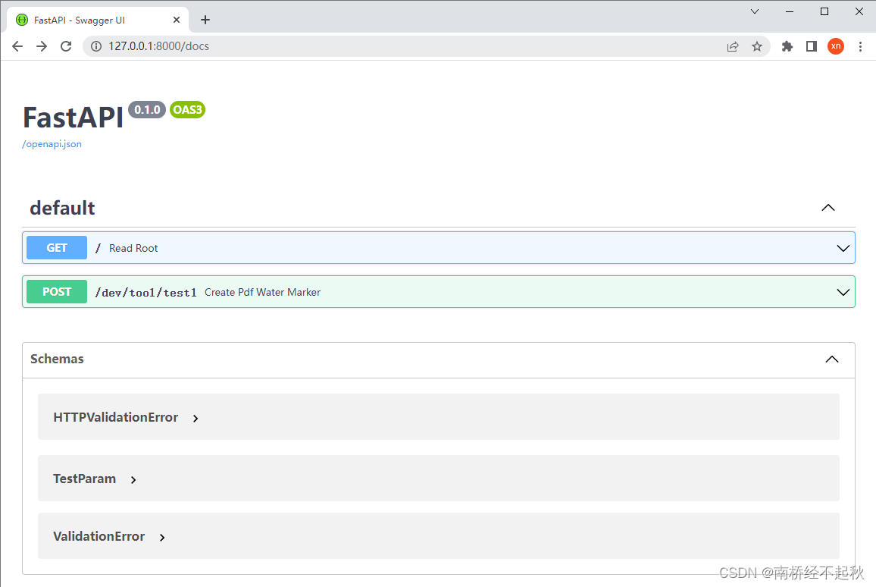The image size is (876, 587).
Task: Open a new browser tab
Action: click(x=205, y=20)
